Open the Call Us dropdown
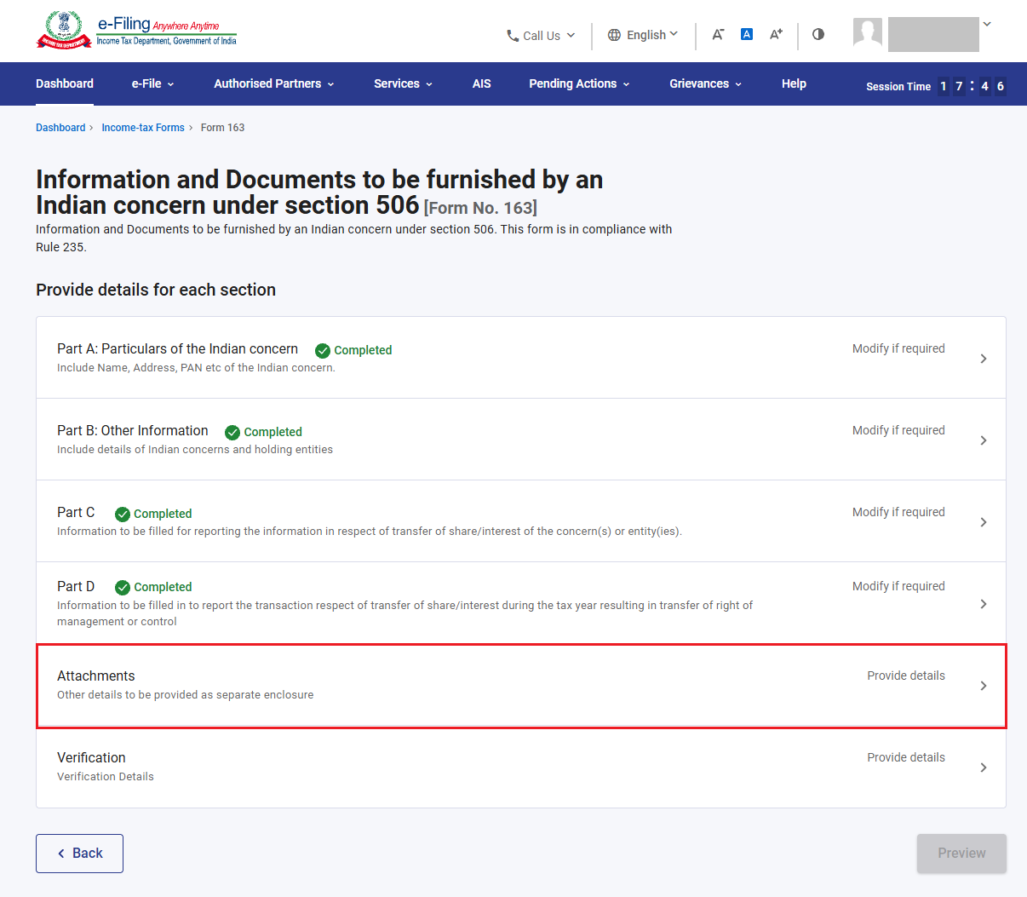Screen dimensions: 1027x897 click(x=542, y=36)
